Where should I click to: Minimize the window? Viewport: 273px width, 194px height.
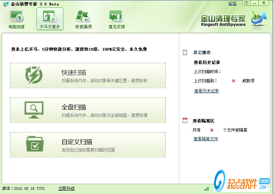(x=254, y=3)
